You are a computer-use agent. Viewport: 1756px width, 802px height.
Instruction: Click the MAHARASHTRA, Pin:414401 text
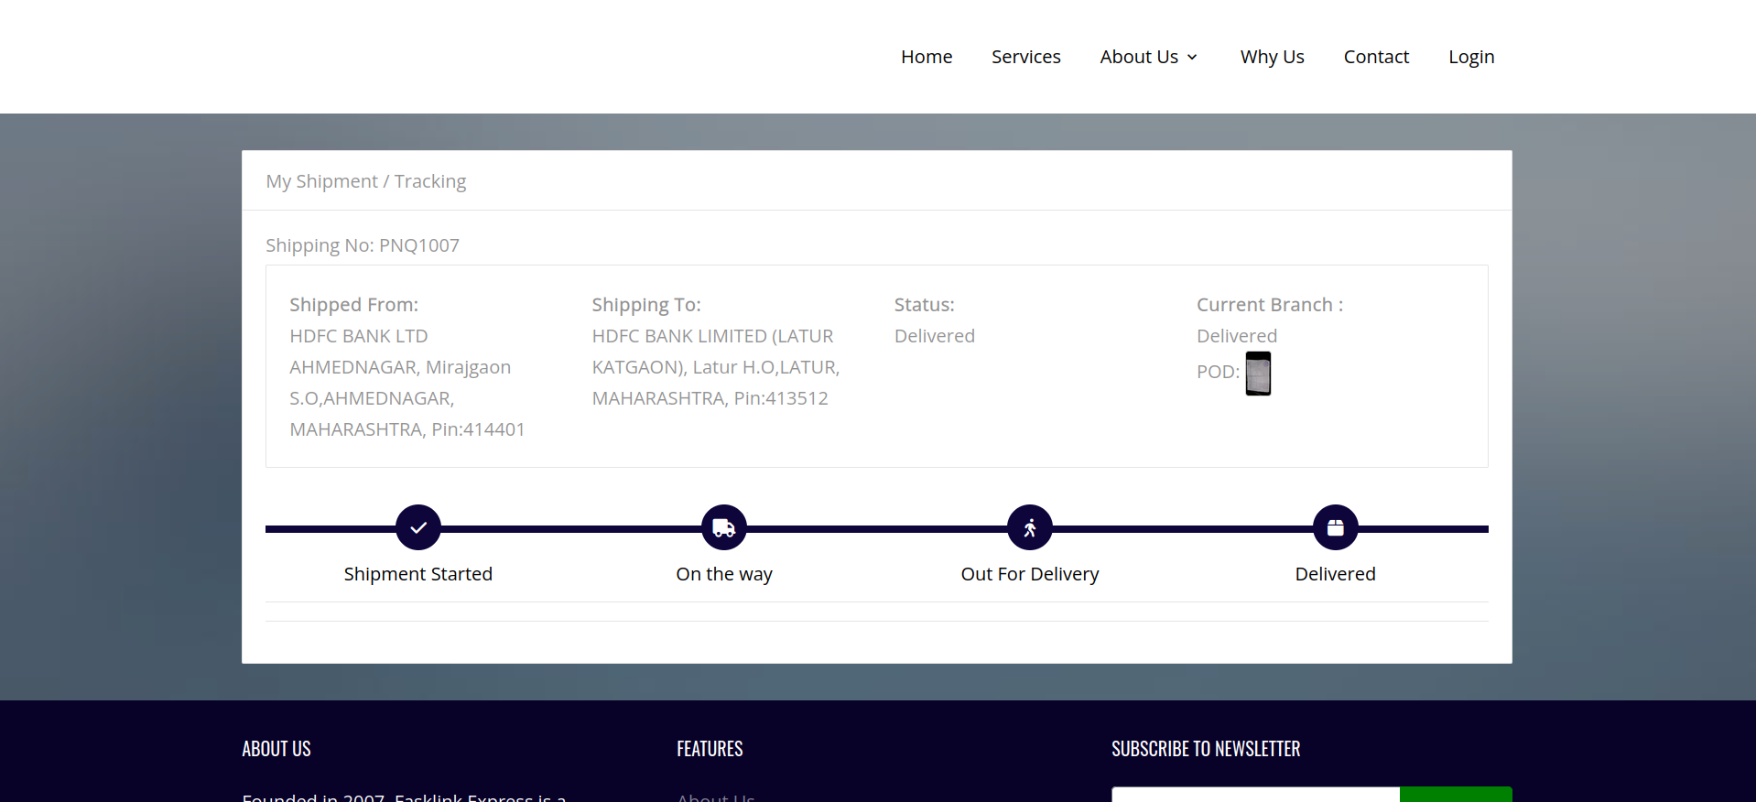(x=407, y=429)
